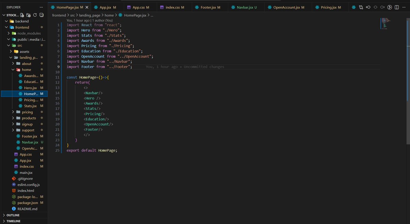Collapse the frontend folder chevron
The height and width of the screenshot is (224, 410).
point(6,27)
